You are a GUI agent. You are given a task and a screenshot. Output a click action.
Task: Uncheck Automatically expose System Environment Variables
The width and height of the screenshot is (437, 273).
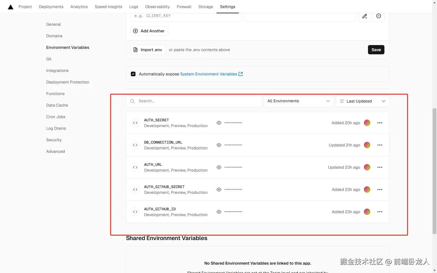pos(133,74)
